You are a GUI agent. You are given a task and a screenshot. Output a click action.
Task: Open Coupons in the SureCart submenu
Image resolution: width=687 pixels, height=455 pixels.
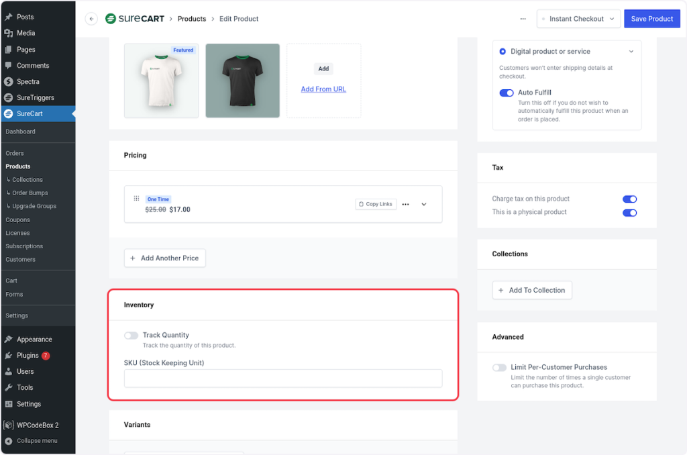[x=17, y=220]
